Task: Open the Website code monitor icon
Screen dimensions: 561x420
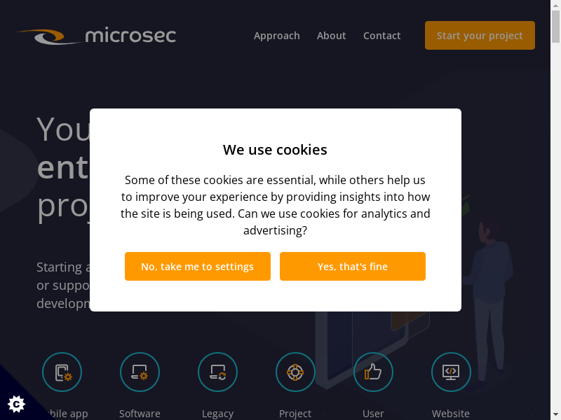Action: click(451, 372)
